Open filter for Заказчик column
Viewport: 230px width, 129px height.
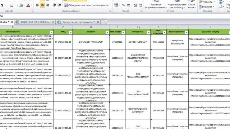[x=107, y=33]
